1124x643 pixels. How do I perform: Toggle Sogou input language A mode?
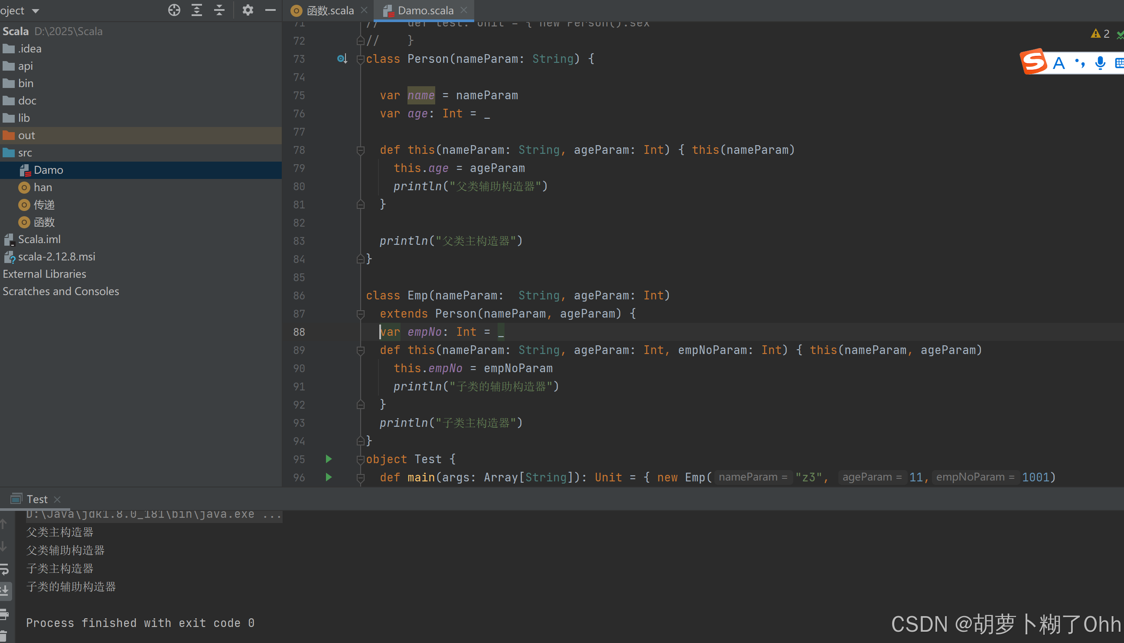1059,63
